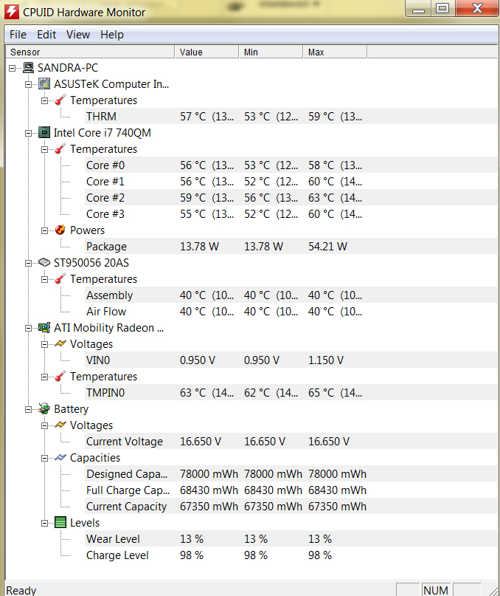Click the Capacities graph icon

[x=60, y=457]
